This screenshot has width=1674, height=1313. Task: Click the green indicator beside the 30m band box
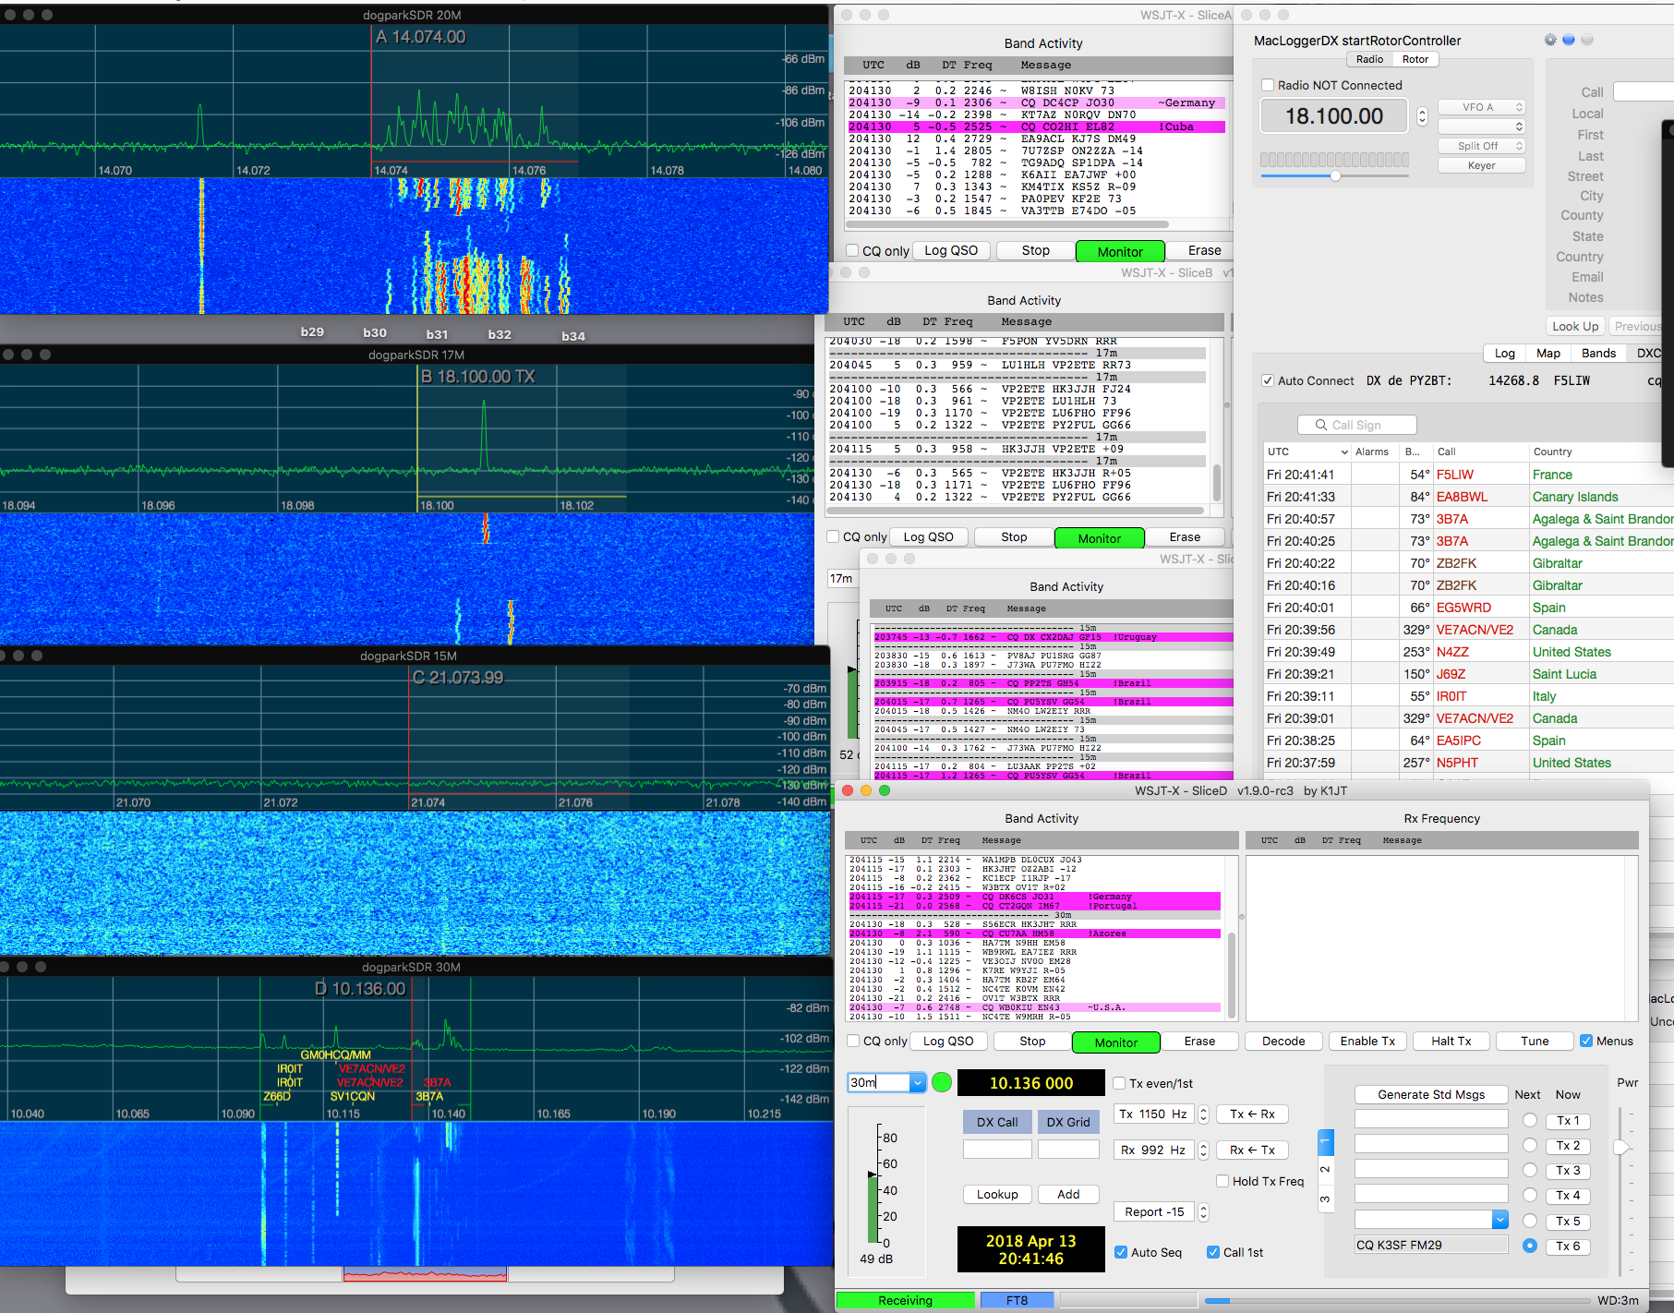pos(942,1082)
